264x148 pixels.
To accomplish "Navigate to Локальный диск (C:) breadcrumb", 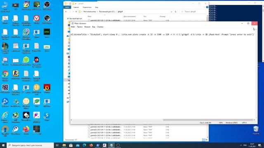I will [x=107, y=12].
